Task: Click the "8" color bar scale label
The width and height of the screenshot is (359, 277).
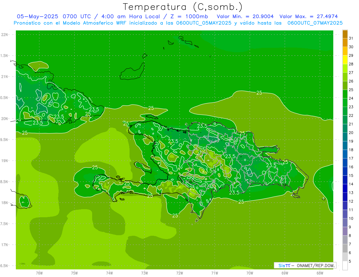Action: coord(350,235)
